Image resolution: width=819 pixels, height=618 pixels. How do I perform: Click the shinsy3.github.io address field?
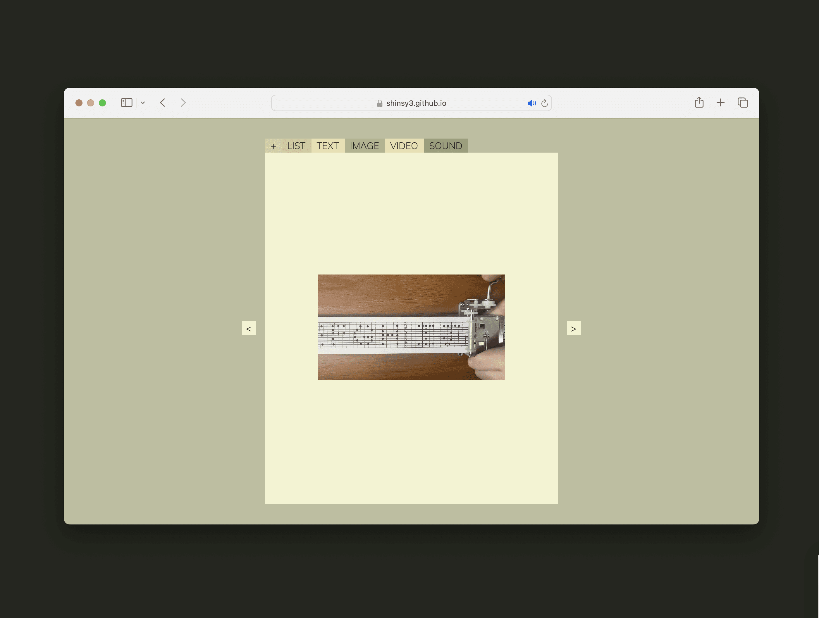416,103
